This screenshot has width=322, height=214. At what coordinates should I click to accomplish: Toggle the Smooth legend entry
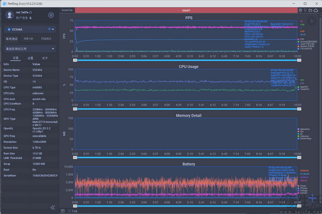tap(307, 42)
